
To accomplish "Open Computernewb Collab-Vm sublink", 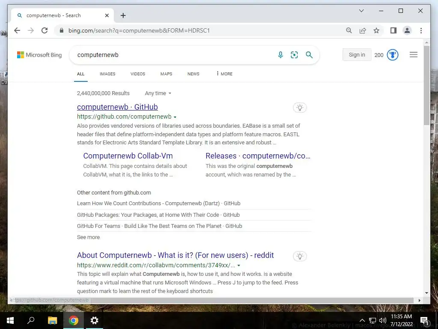I will pyautogui.click(x=128, y=156).
